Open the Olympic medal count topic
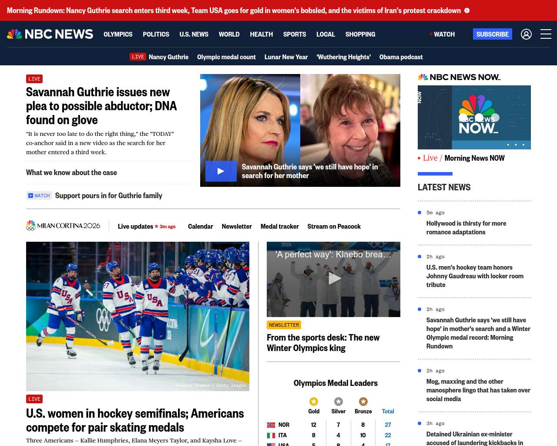The height and width of the screenshot is (446, 557). click(x=226, y=57)
